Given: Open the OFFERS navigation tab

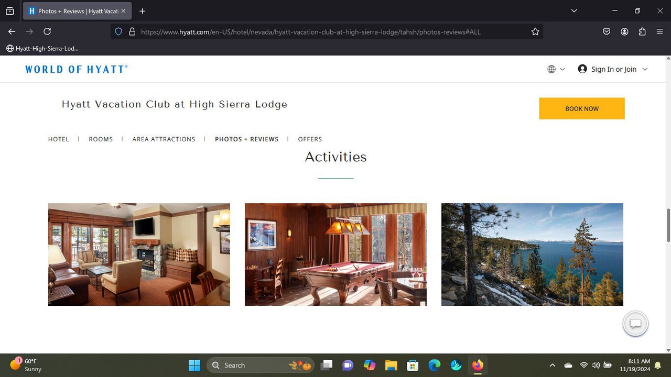Looking at the screenshot, I should tap(310, 139).
